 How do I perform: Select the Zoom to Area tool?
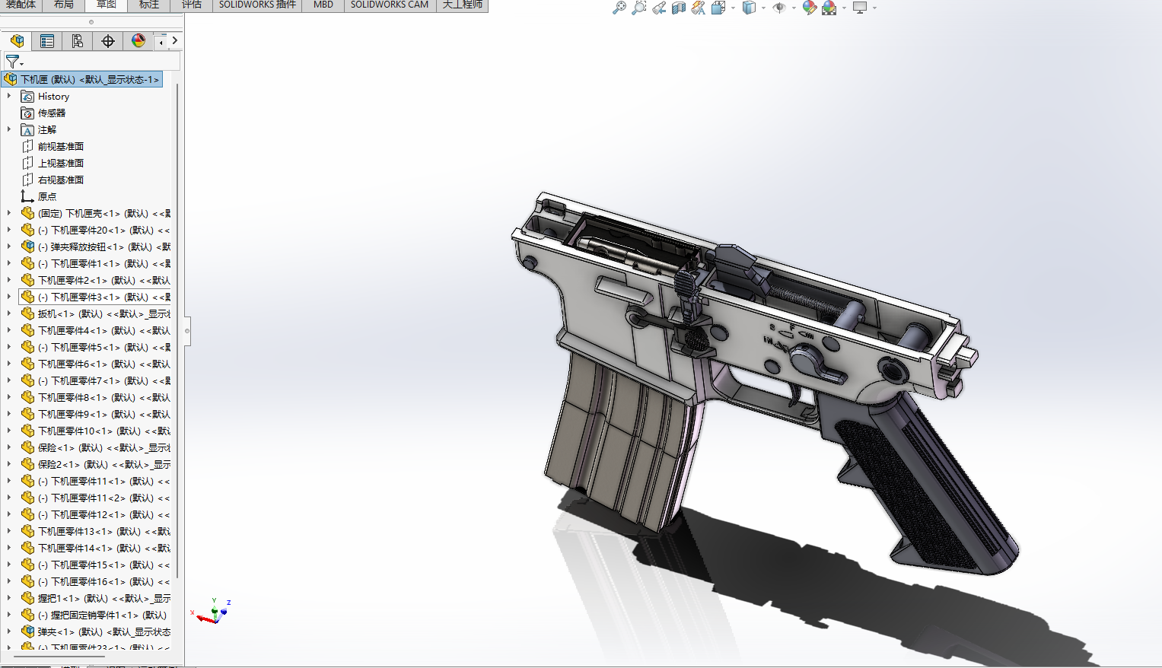point(639,8)
